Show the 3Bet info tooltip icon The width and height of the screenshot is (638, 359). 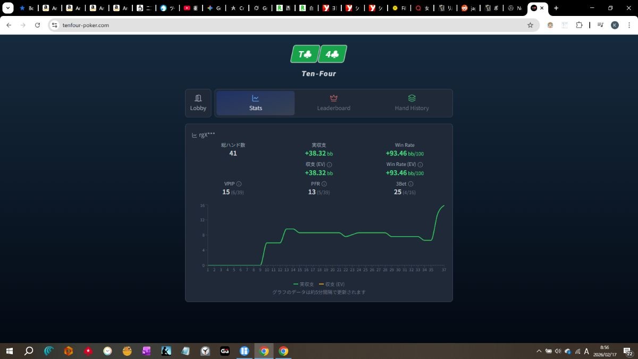(x=411, y=184)
